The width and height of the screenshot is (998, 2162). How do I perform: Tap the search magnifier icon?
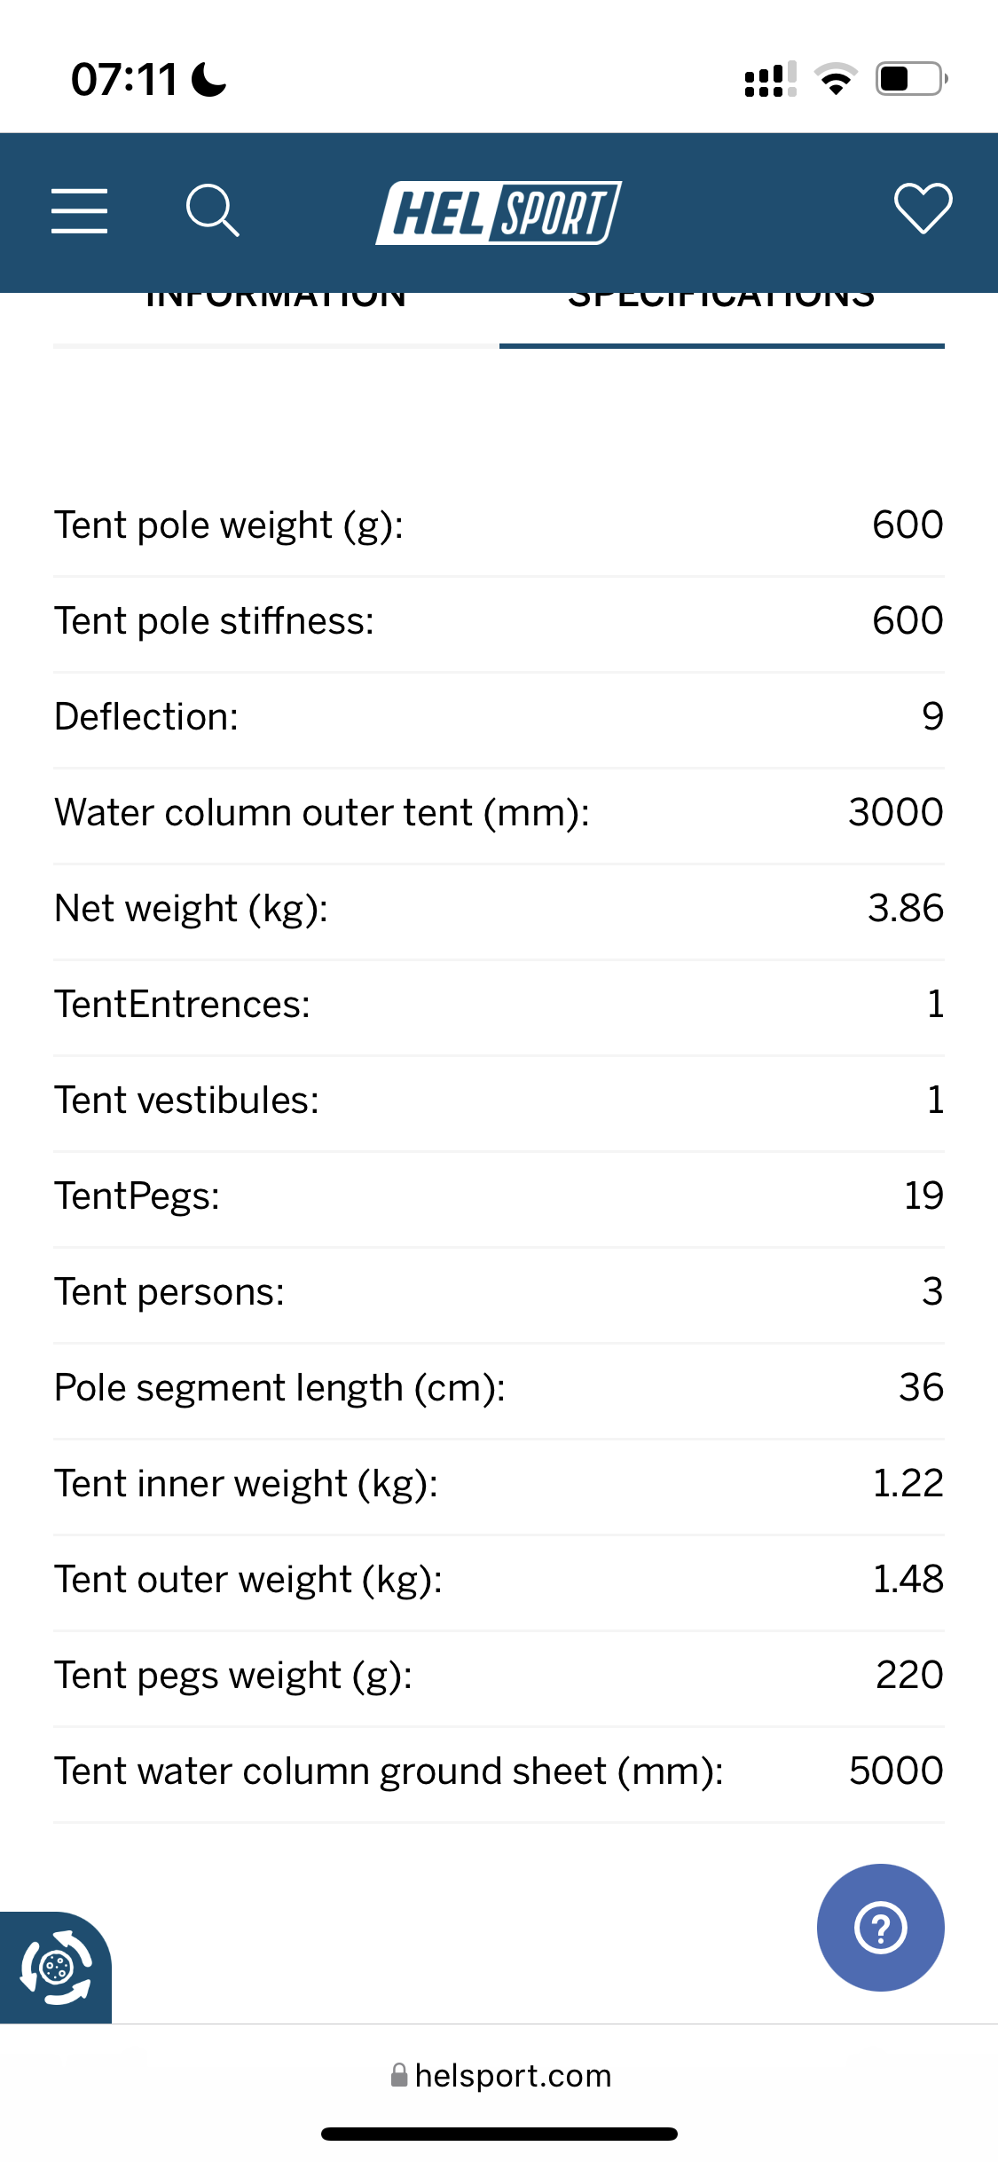pyautogui.click(x=213, y=211)
